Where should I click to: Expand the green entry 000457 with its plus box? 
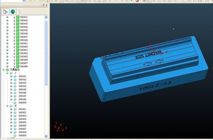click(x=7, y=63)
